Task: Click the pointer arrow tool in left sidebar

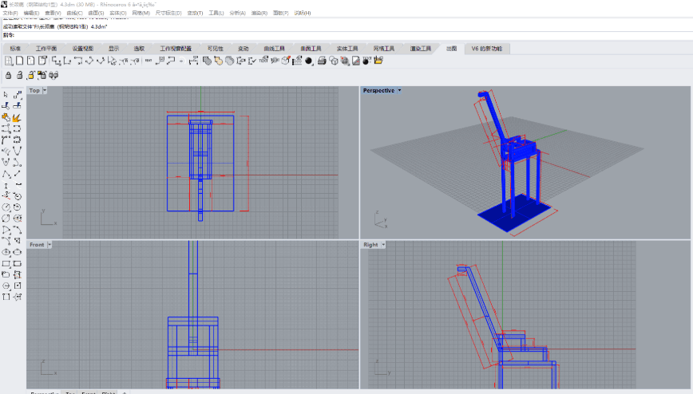Action: coord(6,95)
